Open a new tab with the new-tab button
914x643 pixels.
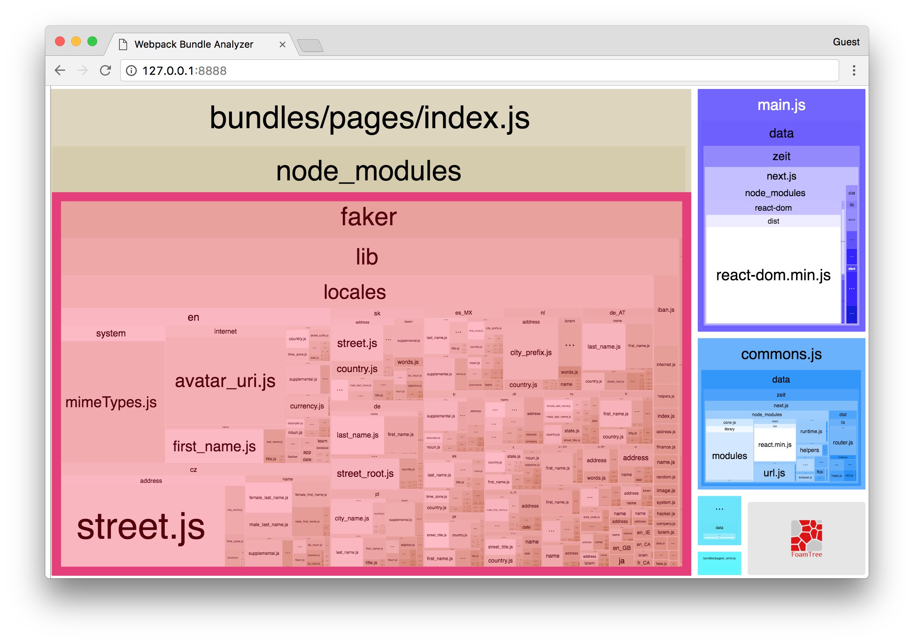[310, 45]
